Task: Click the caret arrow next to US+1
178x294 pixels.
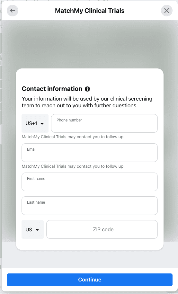Action: coord(42,124)
